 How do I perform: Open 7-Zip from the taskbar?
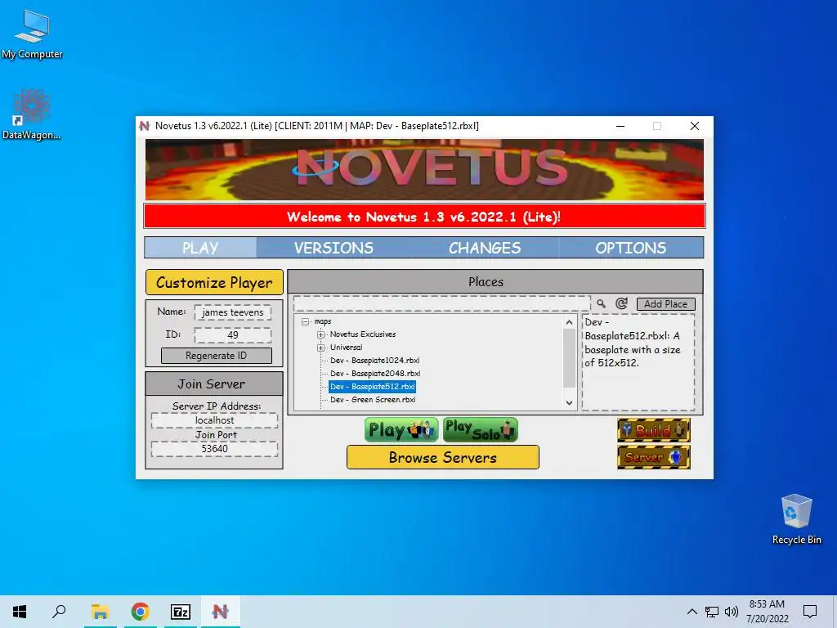181,612
